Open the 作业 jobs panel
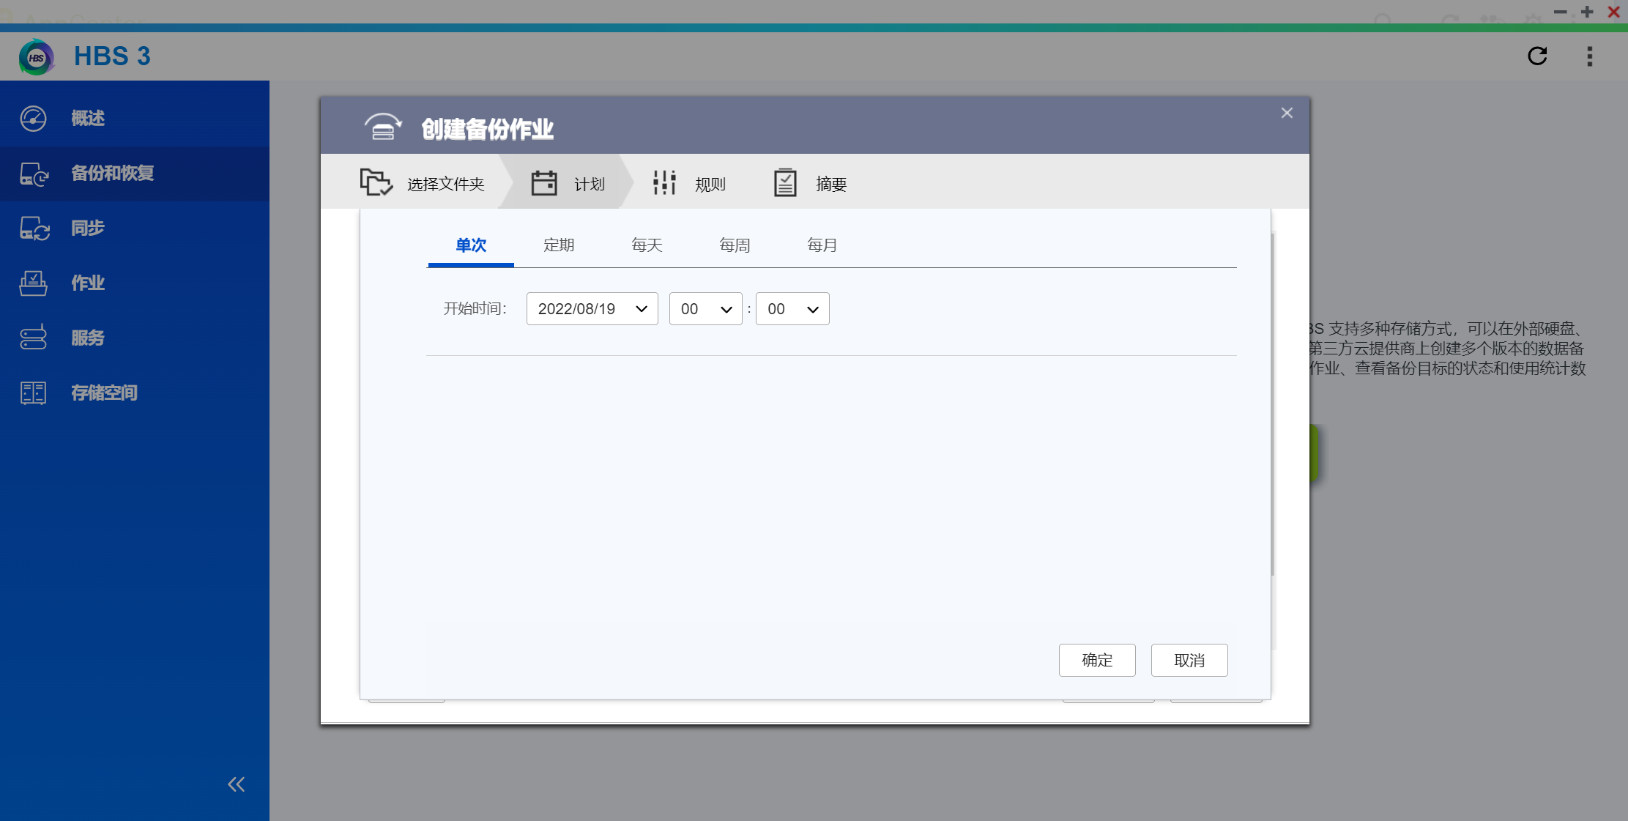 tap(87, 283)
